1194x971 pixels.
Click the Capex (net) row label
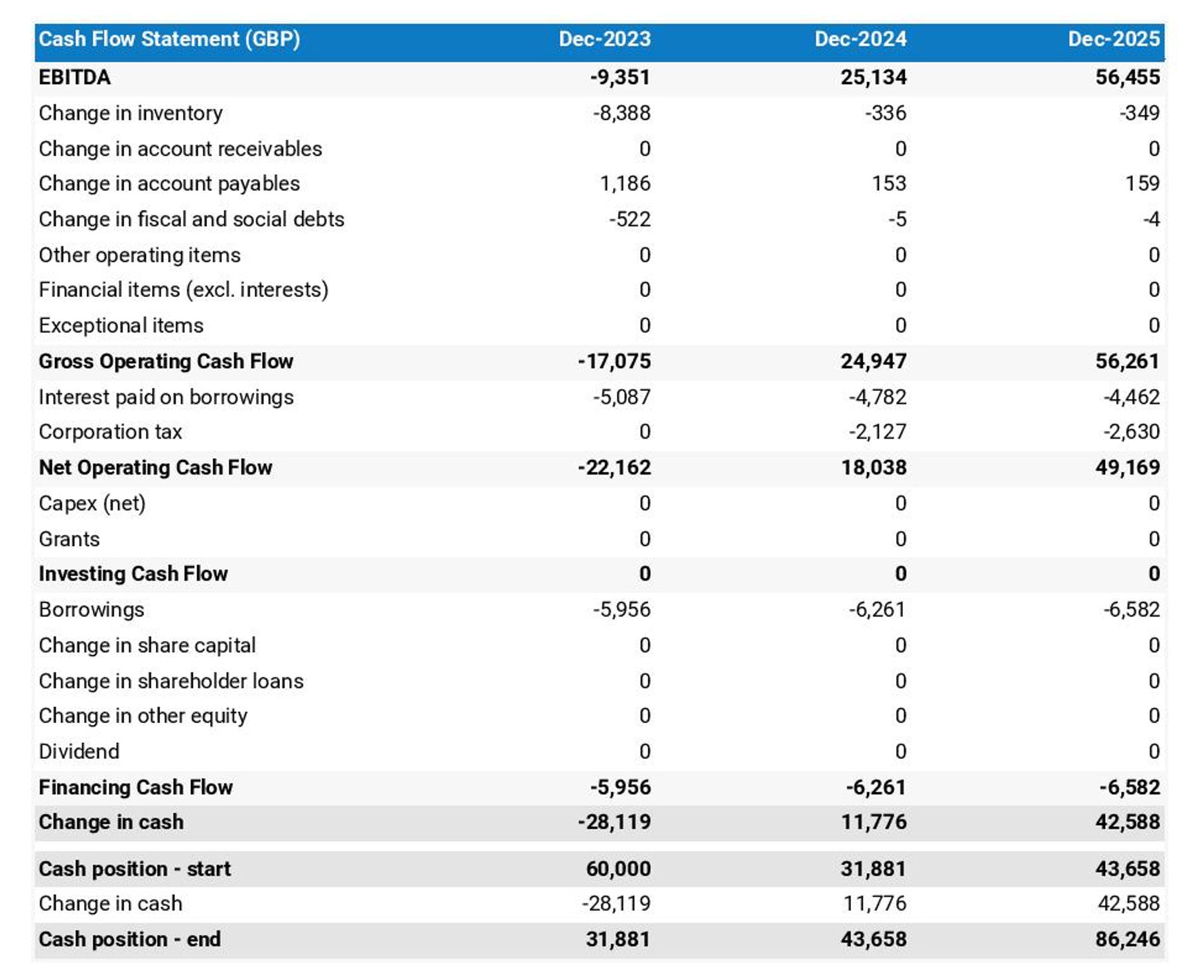94,502
